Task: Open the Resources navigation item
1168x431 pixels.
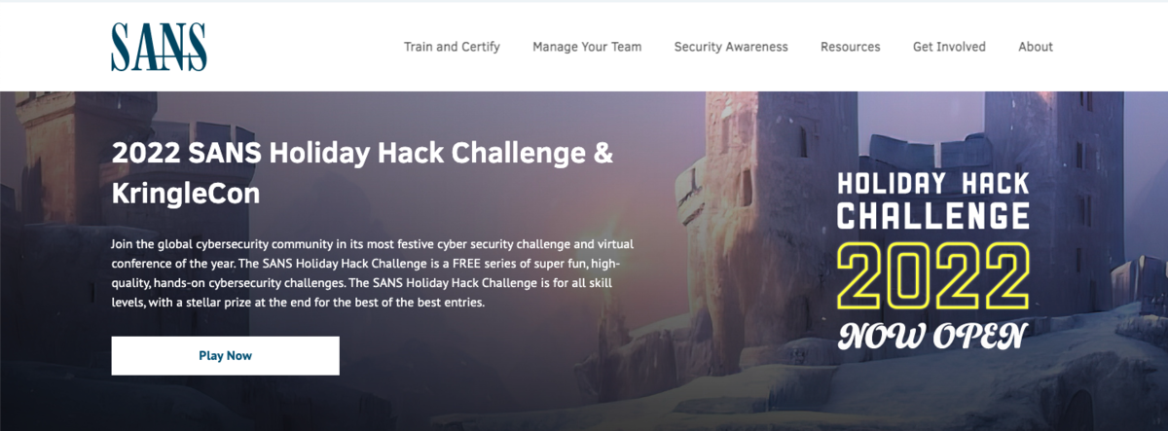Action: coord(850,47)
